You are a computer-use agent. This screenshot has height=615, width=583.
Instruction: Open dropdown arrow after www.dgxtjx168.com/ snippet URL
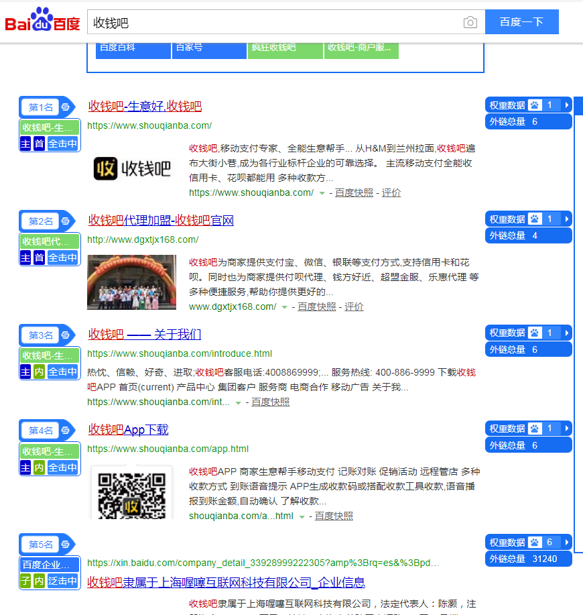tap(285, 307)
